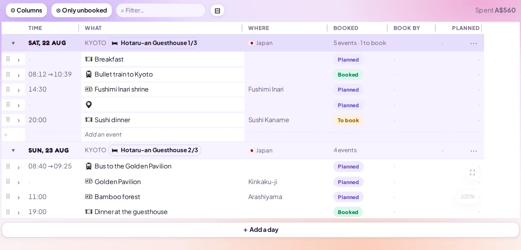The image size is (521, 250).
Task: Click the BOOK BY column header
Action: 406,28
